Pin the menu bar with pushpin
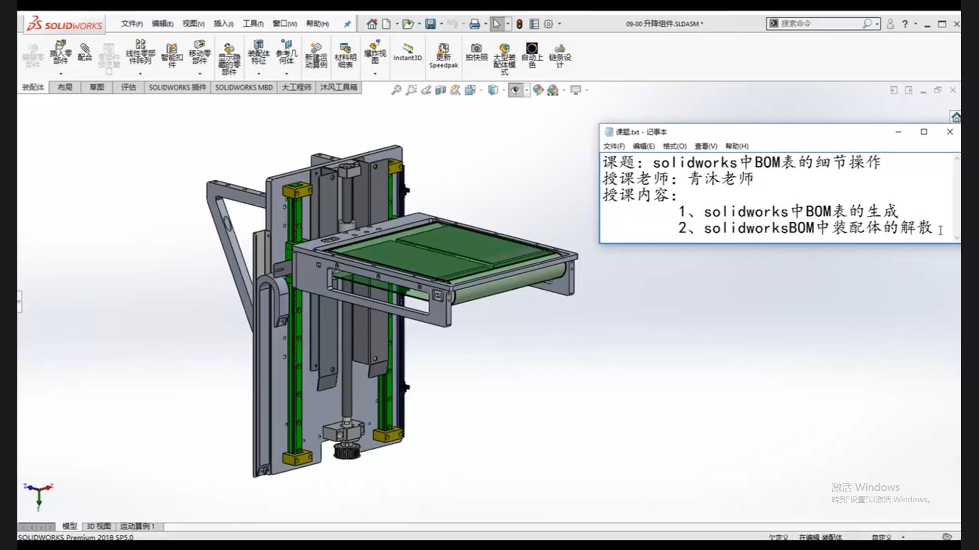The height and width of the screenshot is (550, 979). [x=347, y=24]
